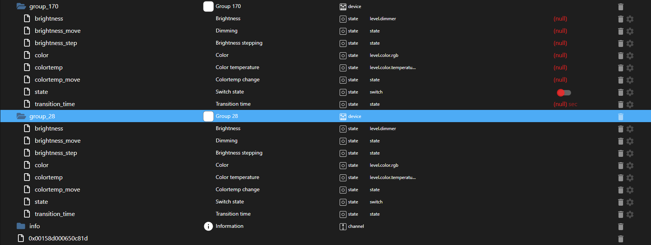Delete the group_170 device

click(x=620, y=6)
